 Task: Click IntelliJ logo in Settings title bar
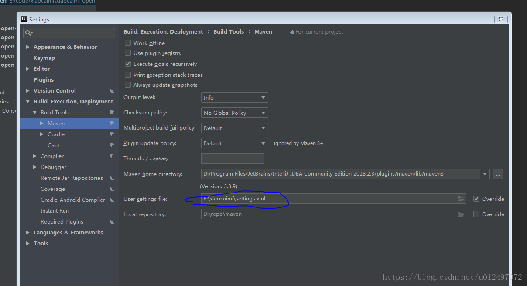24,19
